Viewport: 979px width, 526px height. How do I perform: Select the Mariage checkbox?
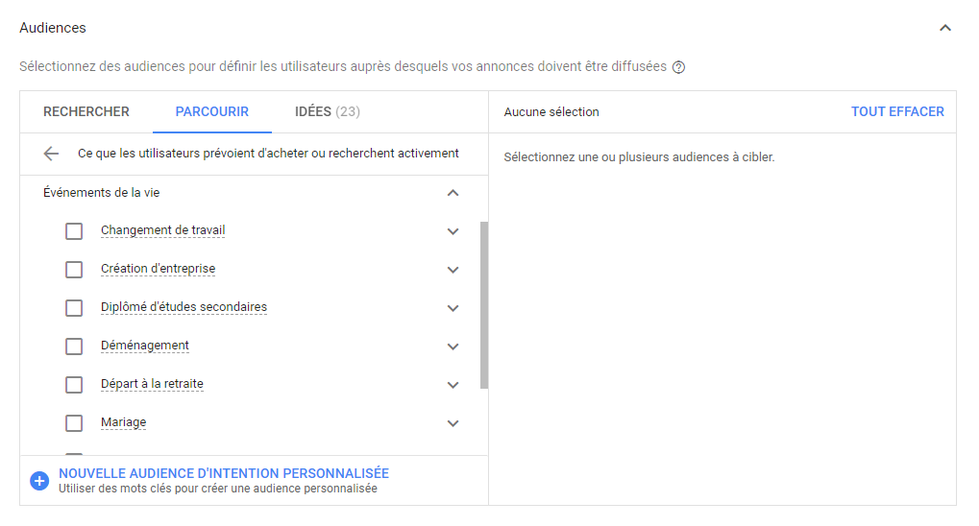(x=74, y=423)
